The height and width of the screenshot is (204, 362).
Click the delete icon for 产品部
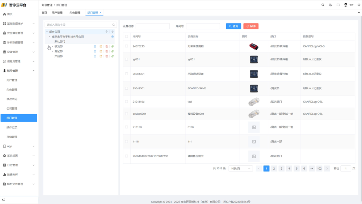(107, 56)
